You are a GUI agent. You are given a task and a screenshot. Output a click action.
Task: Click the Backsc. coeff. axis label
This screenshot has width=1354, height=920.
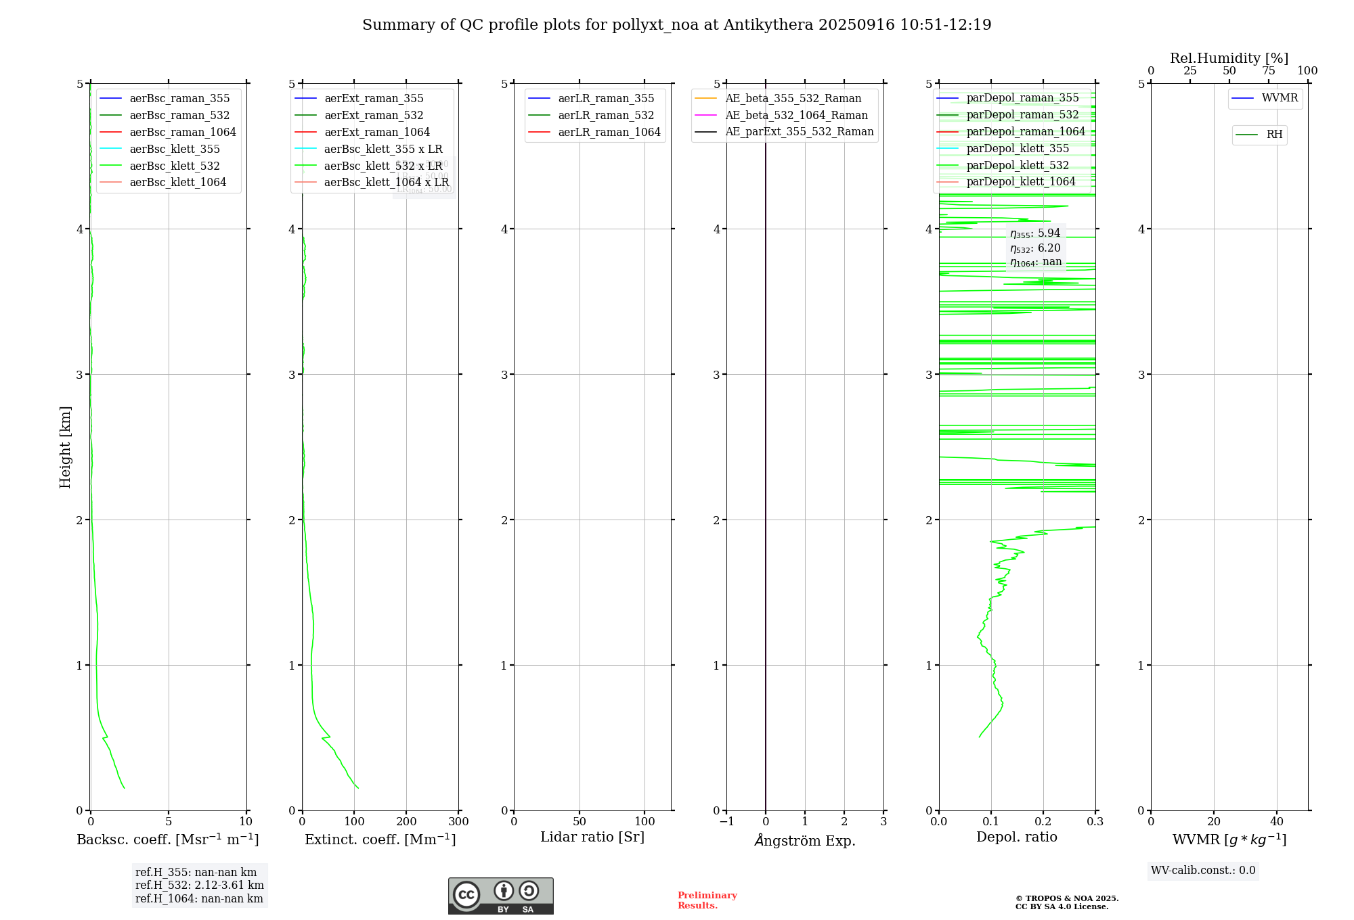click(168, 839)
